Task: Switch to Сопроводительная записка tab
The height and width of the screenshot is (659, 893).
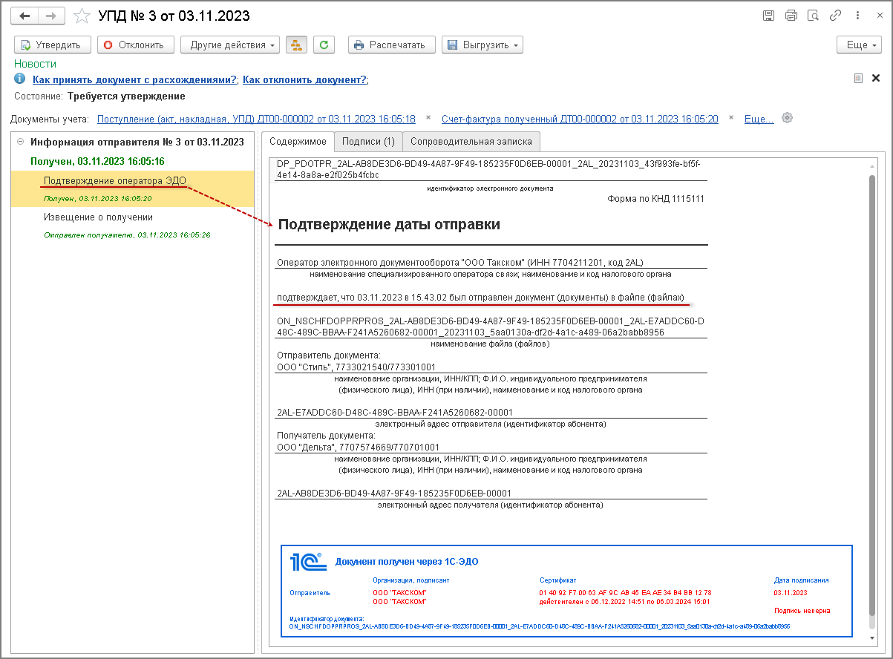Action: pyautogui.click(x=471, y=141)
